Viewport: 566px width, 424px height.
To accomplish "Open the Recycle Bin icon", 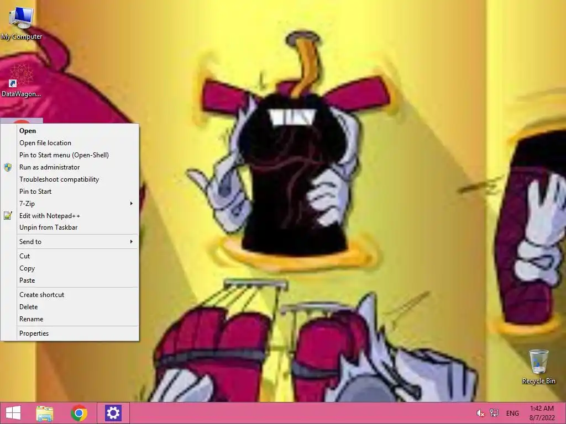I will coord(538,367).
